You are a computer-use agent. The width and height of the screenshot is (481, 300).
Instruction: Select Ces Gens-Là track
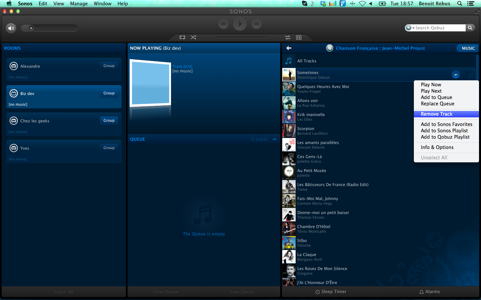[379, 159]
